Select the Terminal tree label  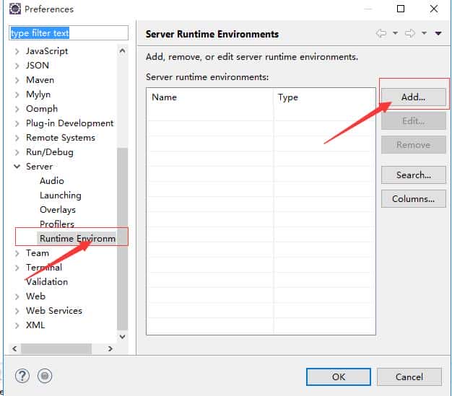(x=44, y=268)
